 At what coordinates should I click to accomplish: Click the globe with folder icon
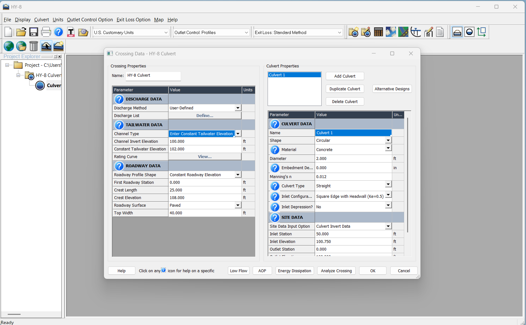pos(21,46)
